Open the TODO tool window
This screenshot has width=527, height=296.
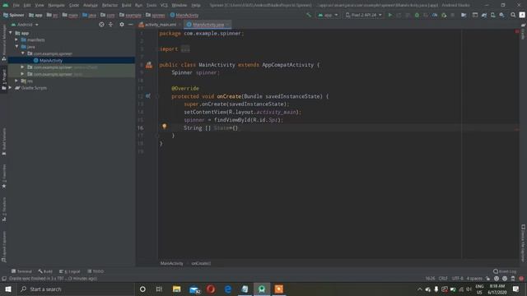click(96, 271)
